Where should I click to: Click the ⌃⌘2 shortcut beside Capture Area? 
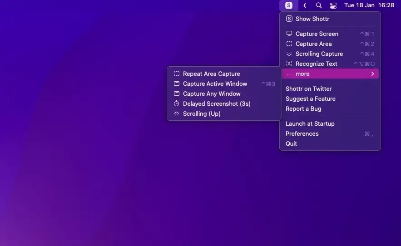coord(367,44)
